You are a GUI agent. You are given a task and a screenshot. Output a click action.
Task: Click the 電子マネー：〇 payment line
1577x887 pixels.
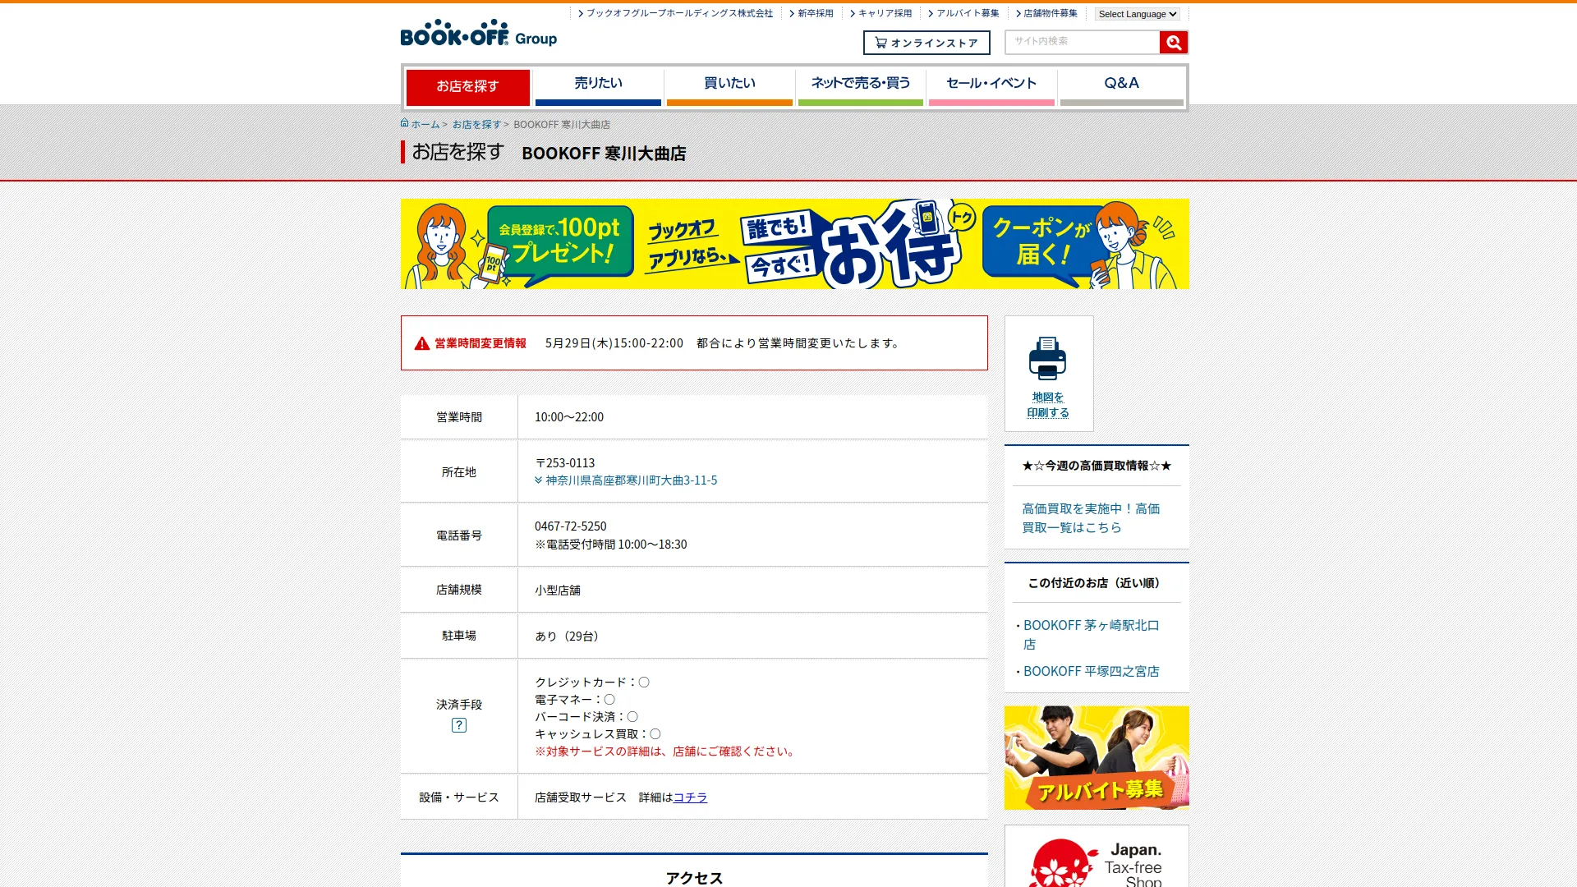(x=575, y=700)
